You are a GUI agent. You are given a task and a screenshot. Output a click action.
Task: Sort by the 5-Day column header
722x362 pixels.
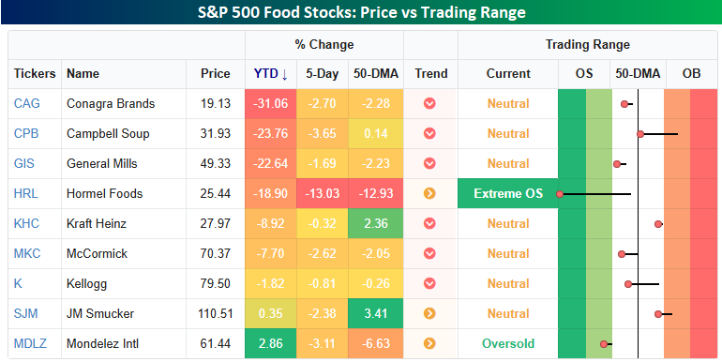click(x=323, y=74)
